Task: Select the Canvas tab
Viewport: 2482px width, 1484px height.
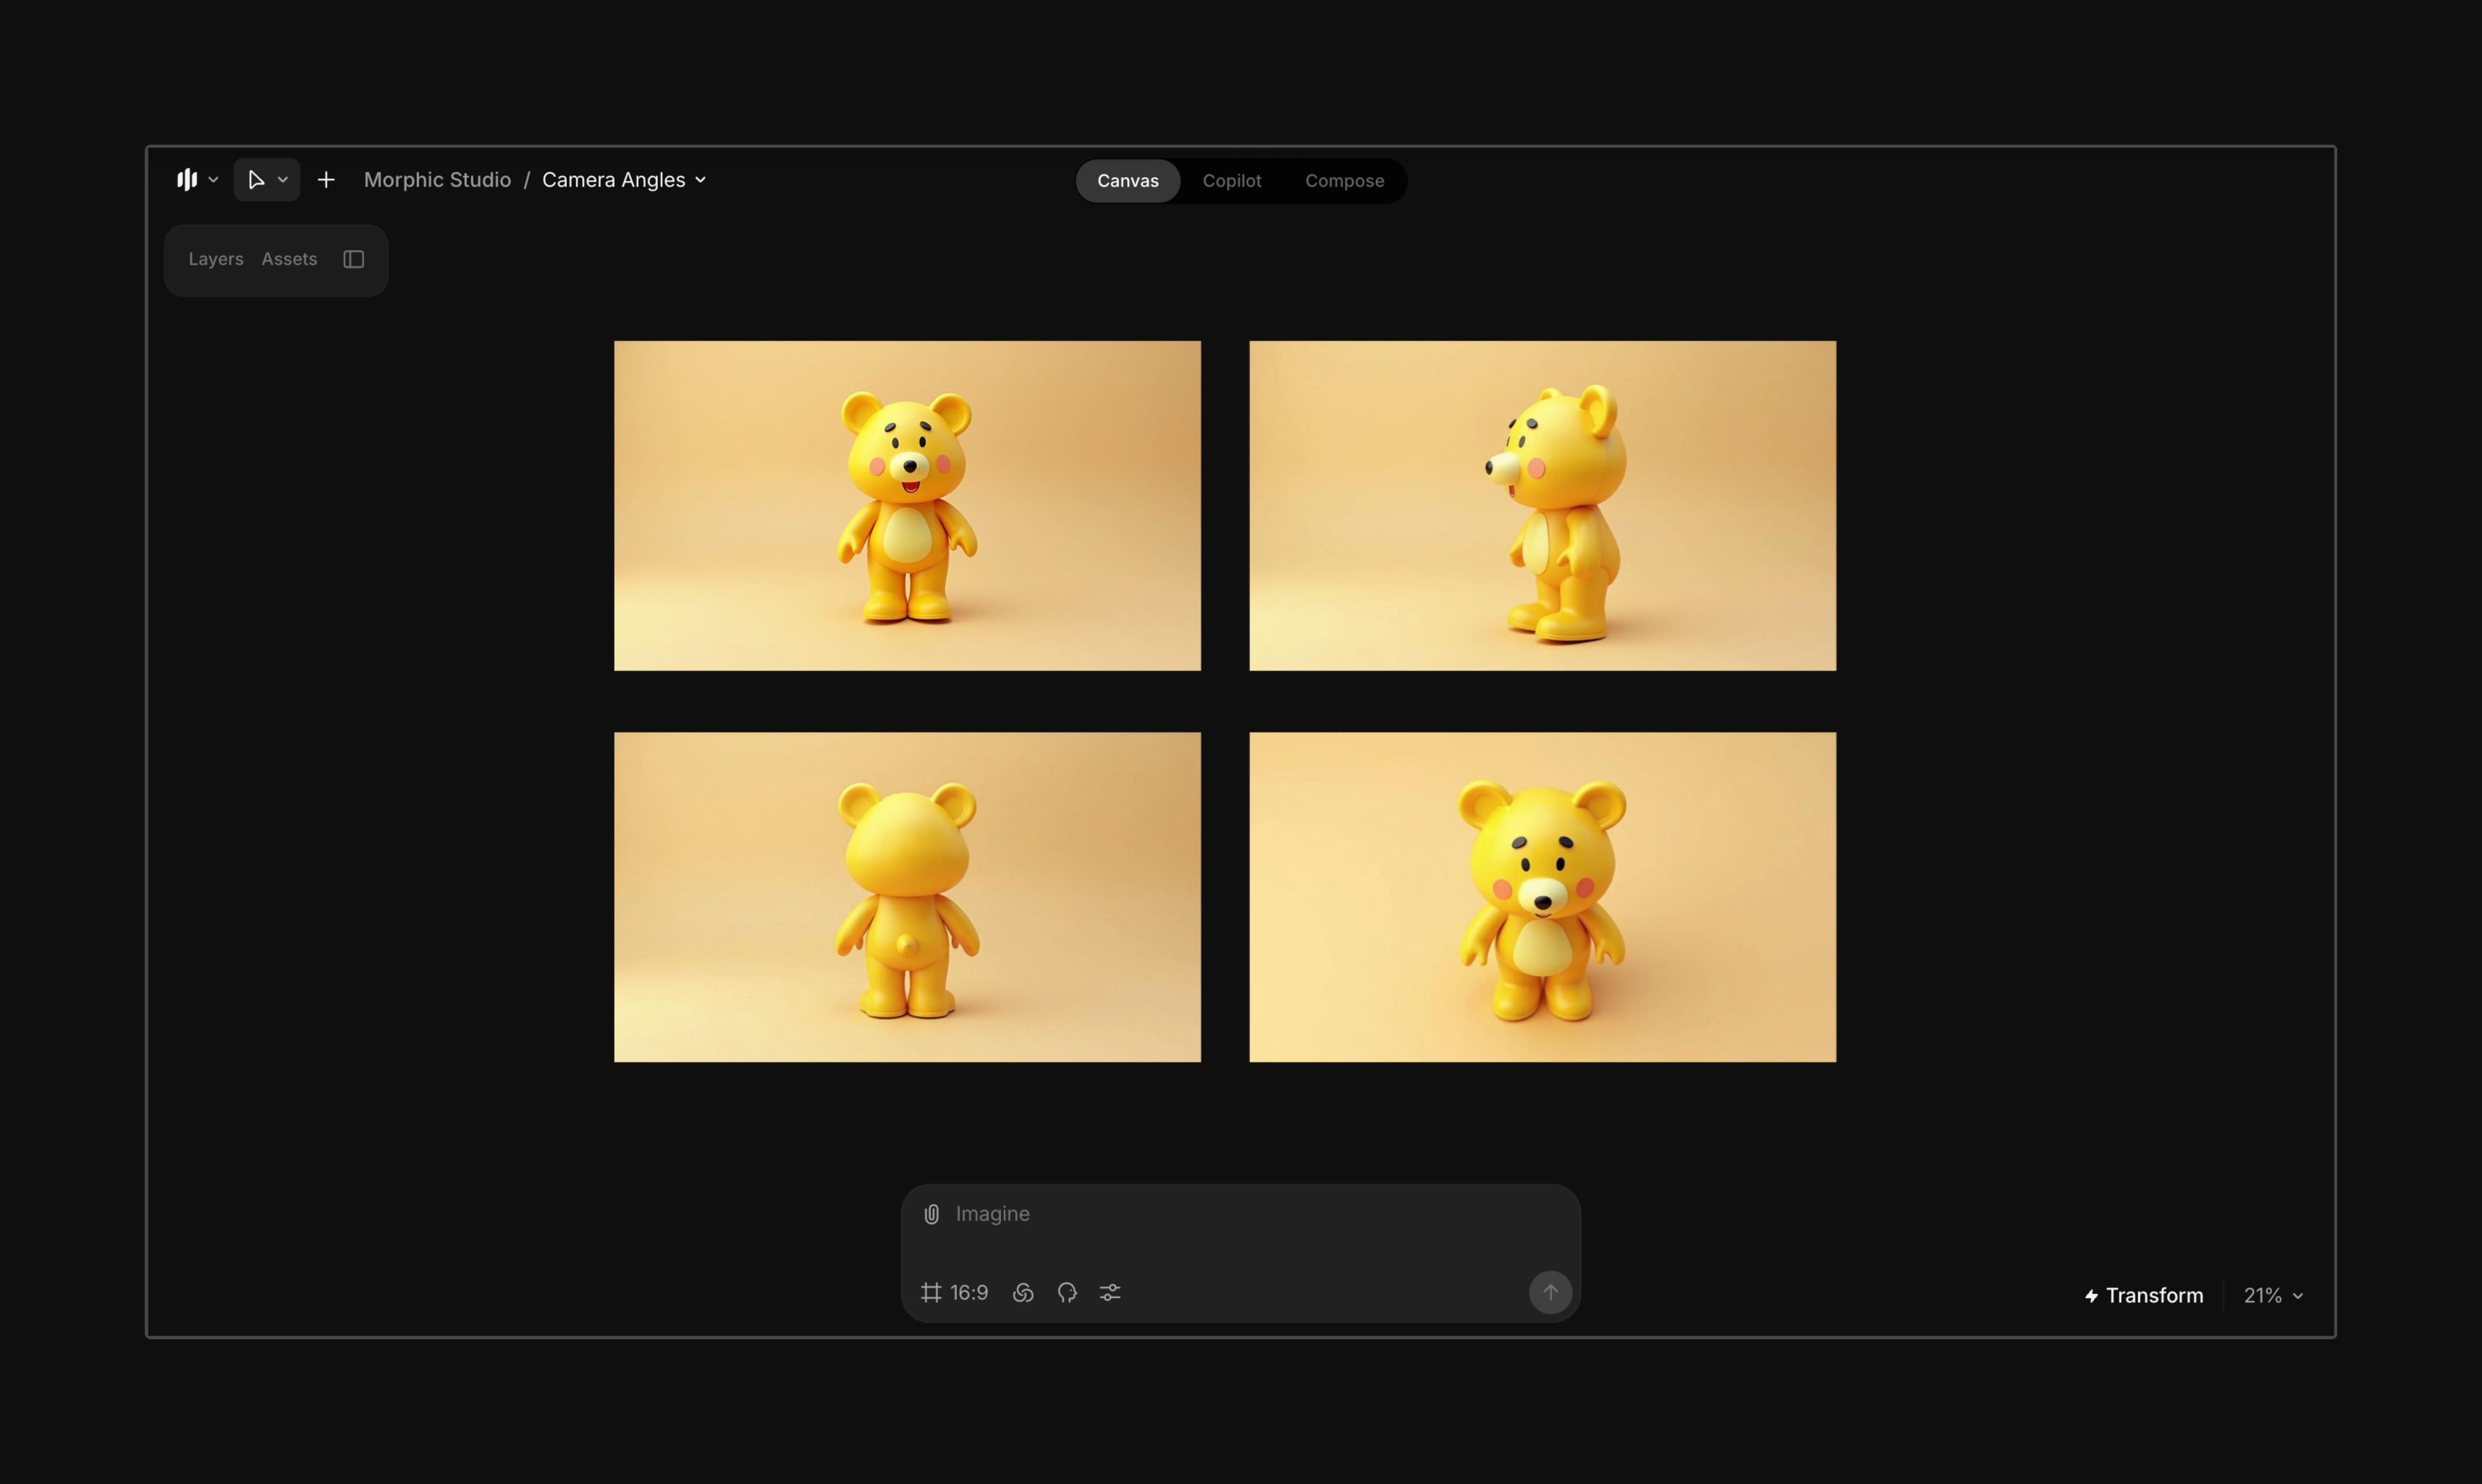Action: click(1128, 181)
